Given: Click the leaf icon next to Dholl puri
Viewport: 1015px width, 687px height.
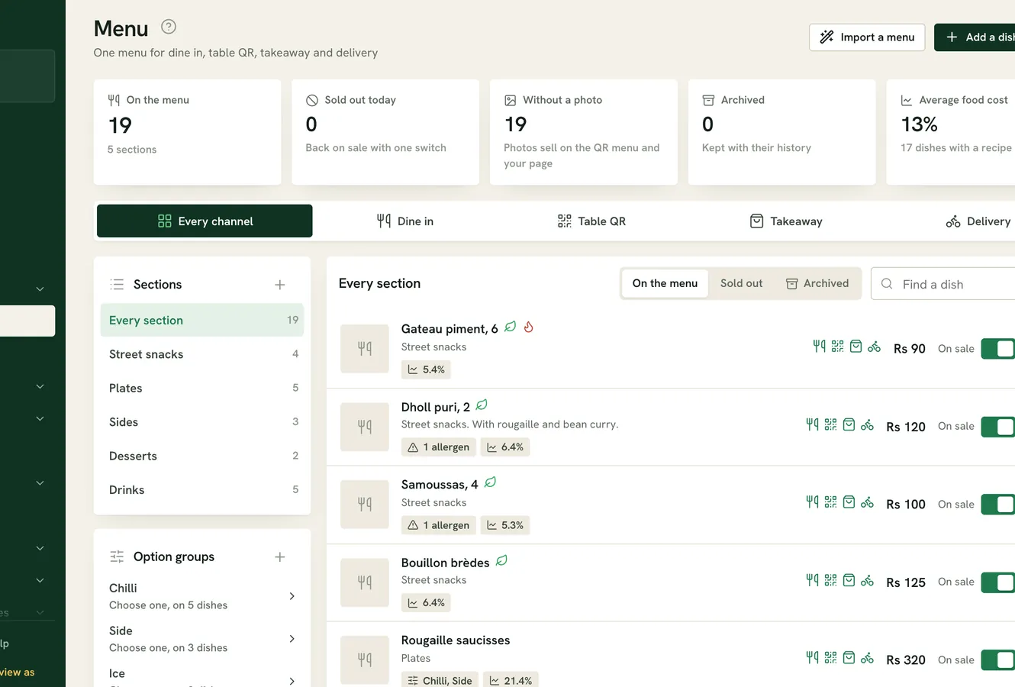Looking at the screenshot, I should [482, 405].
